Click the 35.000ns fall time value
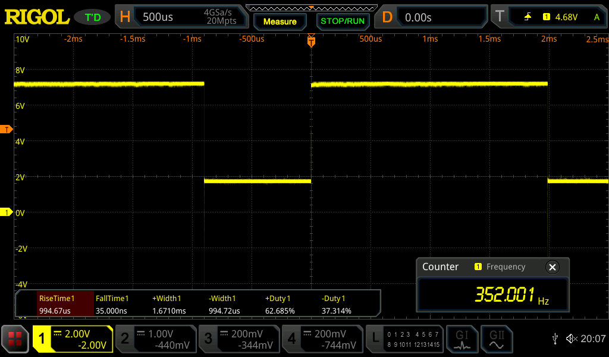The width and height of the screenshot is (609, 357). (x=111, y=311)
